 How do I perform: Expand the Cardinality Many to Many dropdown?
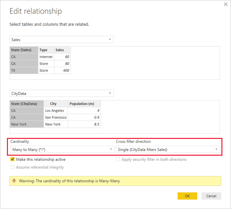pos(62,149)
